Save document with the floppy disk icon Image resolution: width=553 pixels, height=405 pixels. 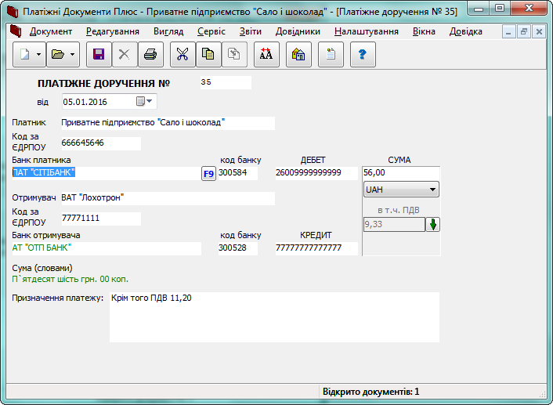click(99, 54)
